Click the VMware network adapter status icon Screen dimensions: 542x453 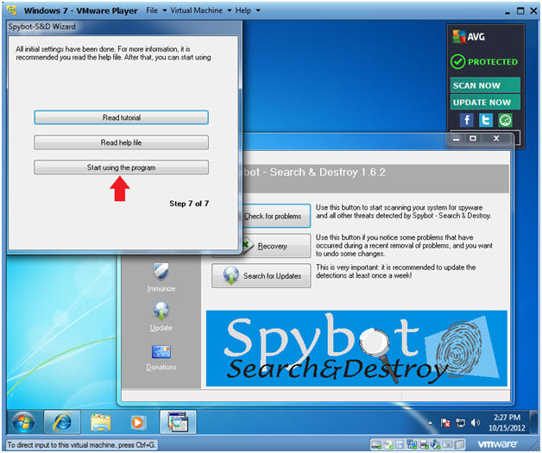click(x=412, y=444)
